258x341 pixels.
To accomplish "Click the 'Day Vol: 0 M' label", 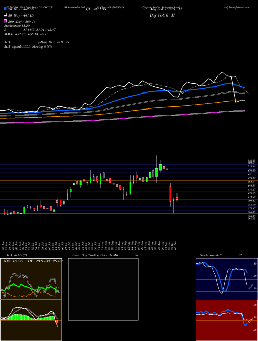I will [162, 16].
